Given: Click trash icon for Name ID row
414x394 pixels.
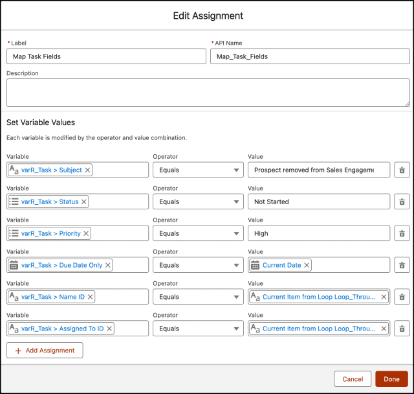Looking at the screenshot, I should 402,297.
